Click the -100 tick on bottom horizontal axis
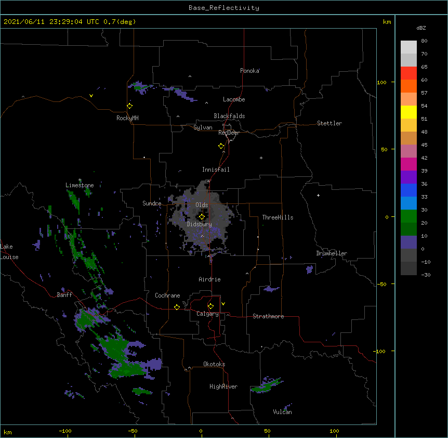The height and width of the screenshot is (438, 448). click(65, 431)
